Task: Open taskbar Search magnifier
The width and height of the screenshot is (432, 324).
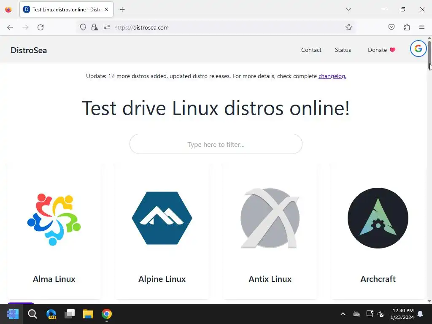Action: click(x=32, y=314)
